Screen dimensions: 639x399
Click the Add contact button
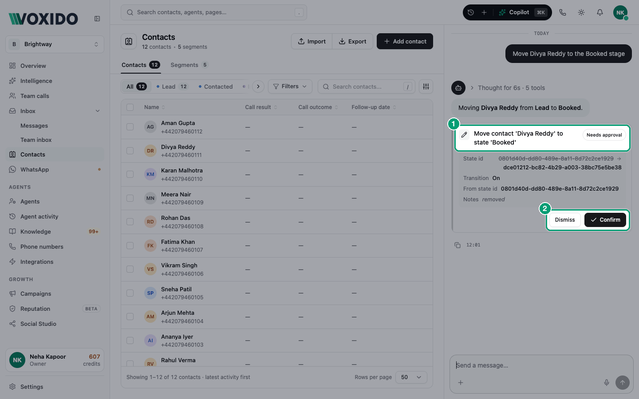tap(405, 41)
